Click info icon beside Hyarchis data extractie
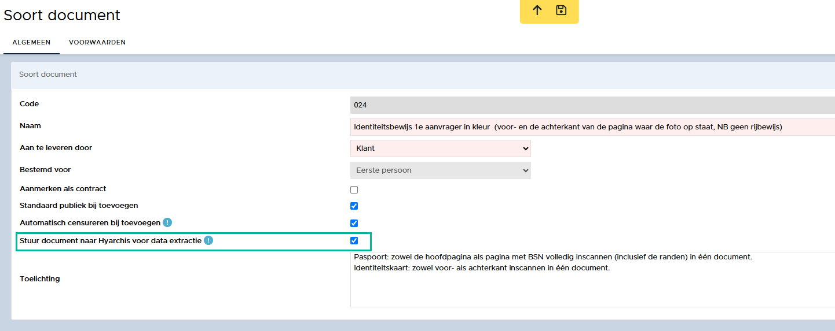835x331 pixels. [x=208, y=240]
